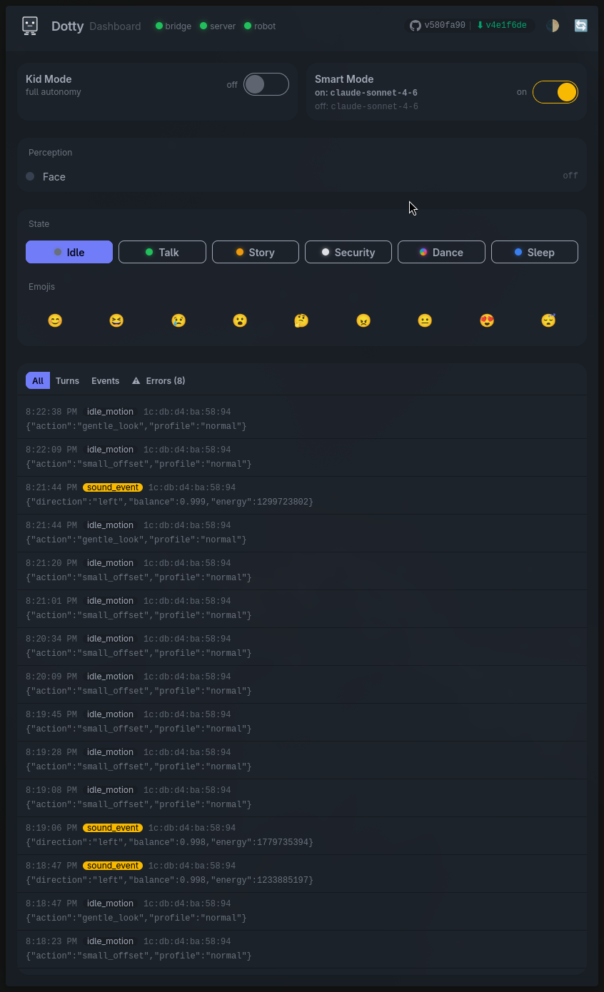Click the bridge status indicator
Screen dimensions: 604x992
(173, 26)
